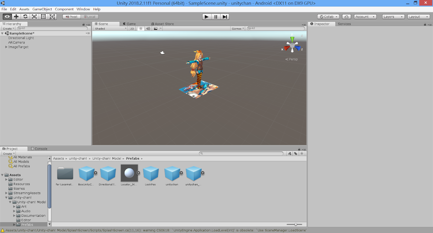Open the Window menu

[83, 9]
